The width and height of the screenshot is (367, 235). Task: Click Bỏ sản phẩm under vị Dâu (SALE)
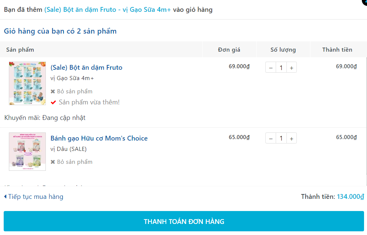pyautogui.click(x=75, y=162)
